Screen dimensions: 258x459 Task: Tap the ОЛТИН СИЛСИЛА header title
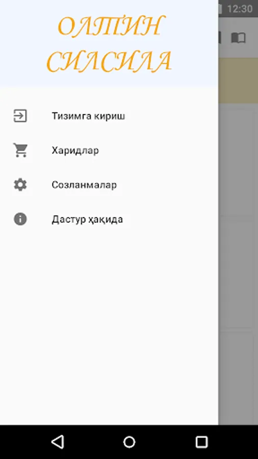109,44
